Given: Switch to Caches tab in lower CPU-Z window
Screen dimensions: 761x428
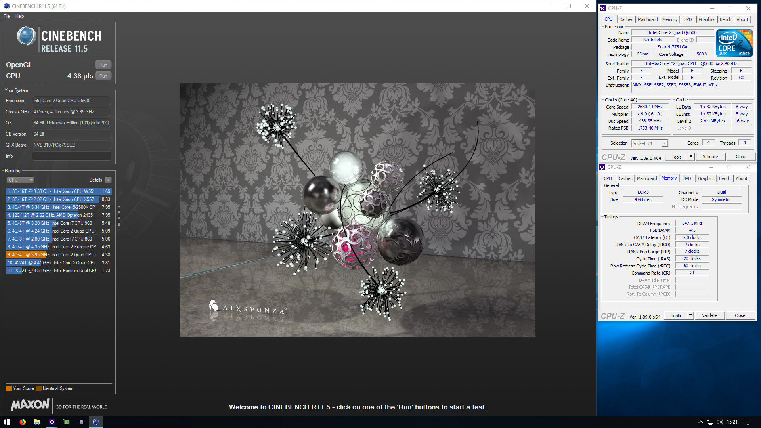Looking at the screenshot, I should coord(625,178).
